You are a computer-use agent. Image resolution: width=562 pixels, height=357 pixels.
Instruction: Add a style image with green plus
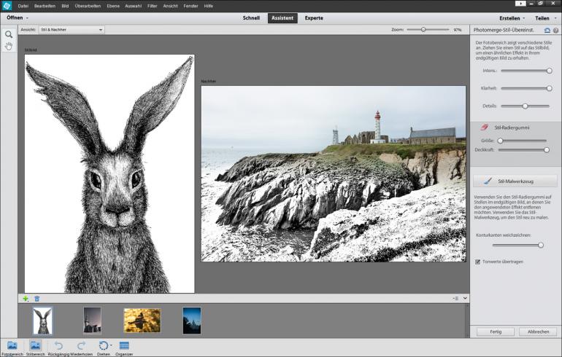point(26,298)
